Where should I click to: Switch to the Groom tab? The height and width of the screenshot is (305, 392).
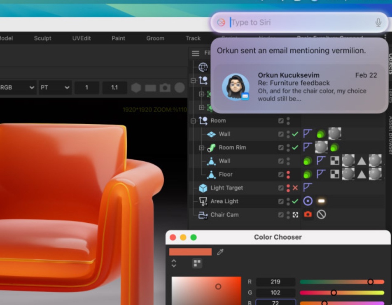click(x=155, y=38)
